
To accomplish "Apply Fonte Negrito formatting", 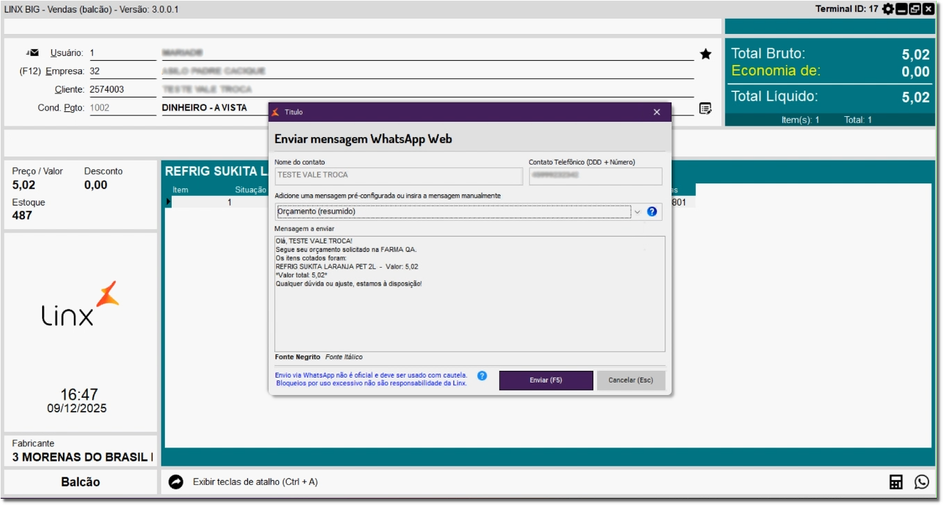I will coord(298,357).
